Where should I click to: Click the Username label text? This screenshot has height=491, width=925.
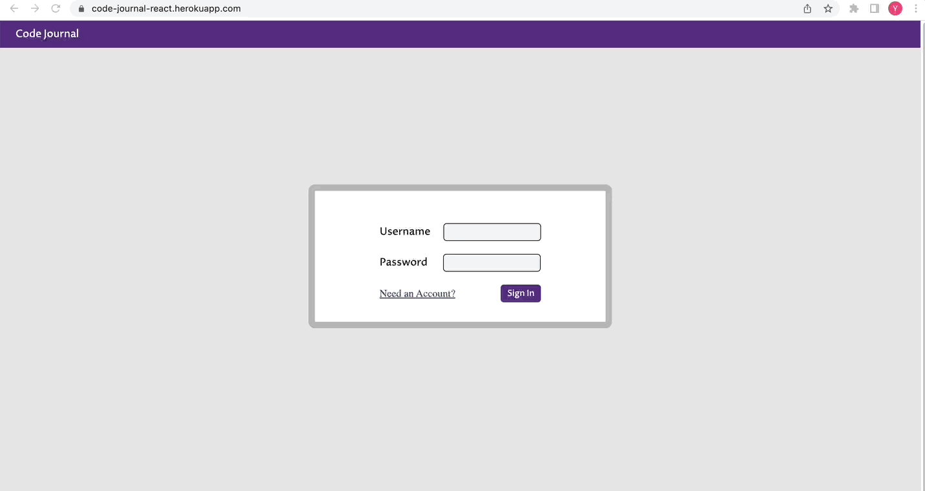405,231
